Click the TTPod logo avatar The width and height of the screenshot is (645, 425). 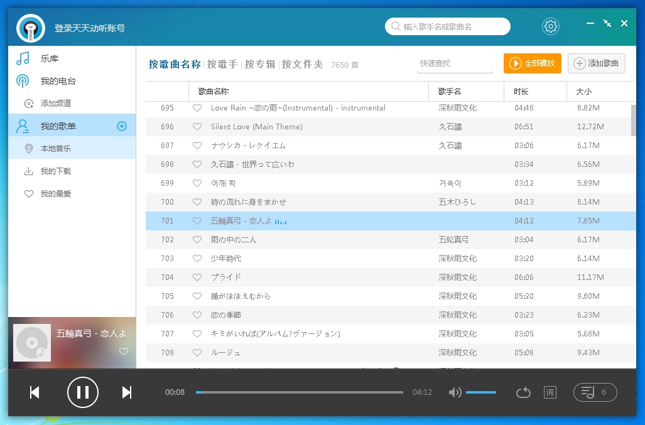coord(31,28)
